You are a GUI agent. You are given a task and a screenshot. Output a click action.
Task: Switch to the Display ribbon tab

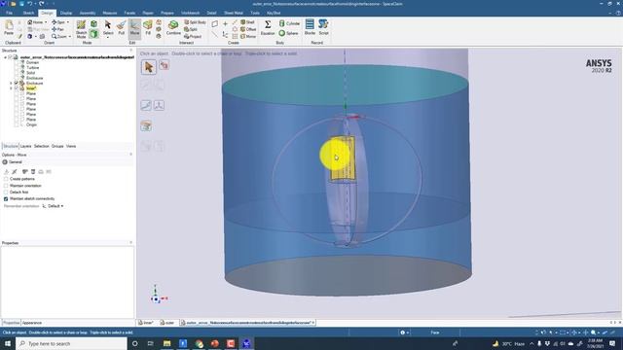click(x=66, y=13)
